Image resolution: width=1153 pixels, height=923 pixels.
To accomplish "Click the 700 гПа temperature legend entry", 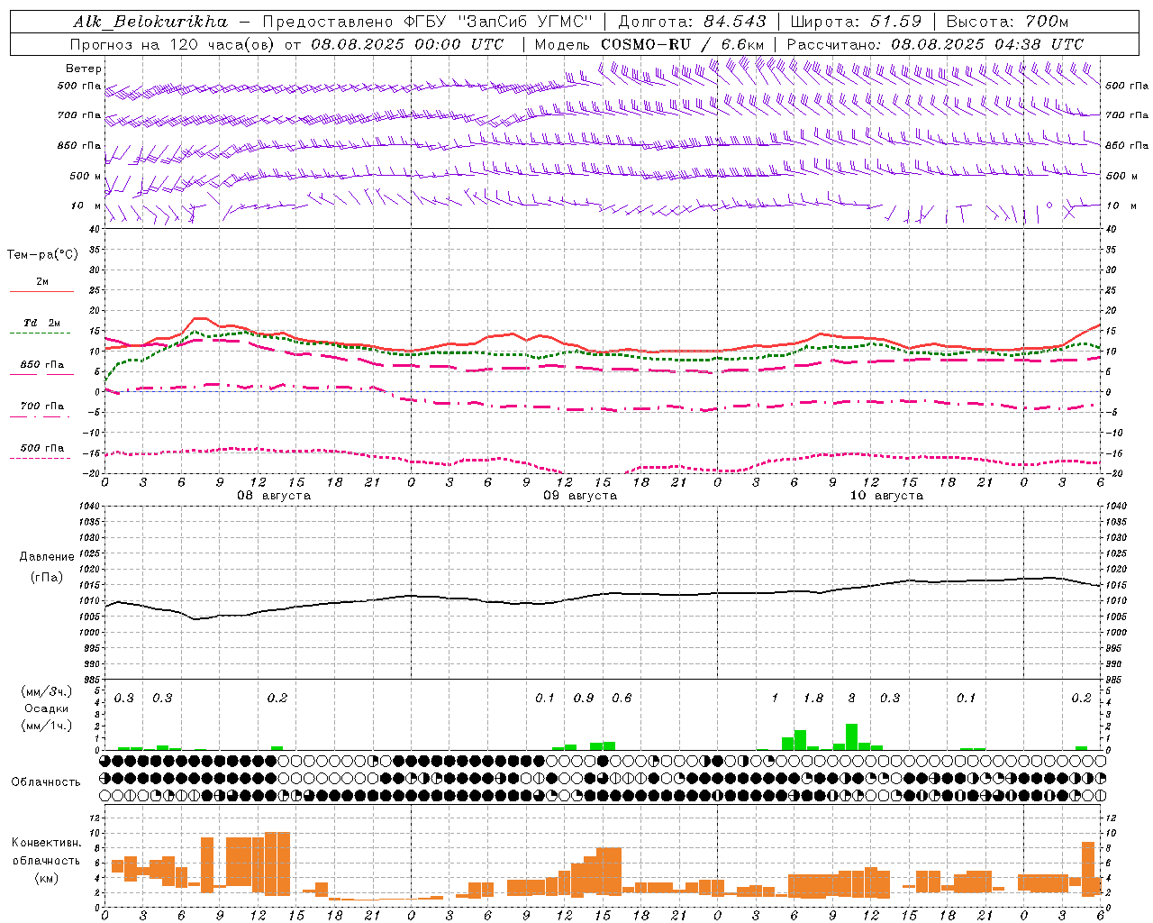I will pos(42,406).
